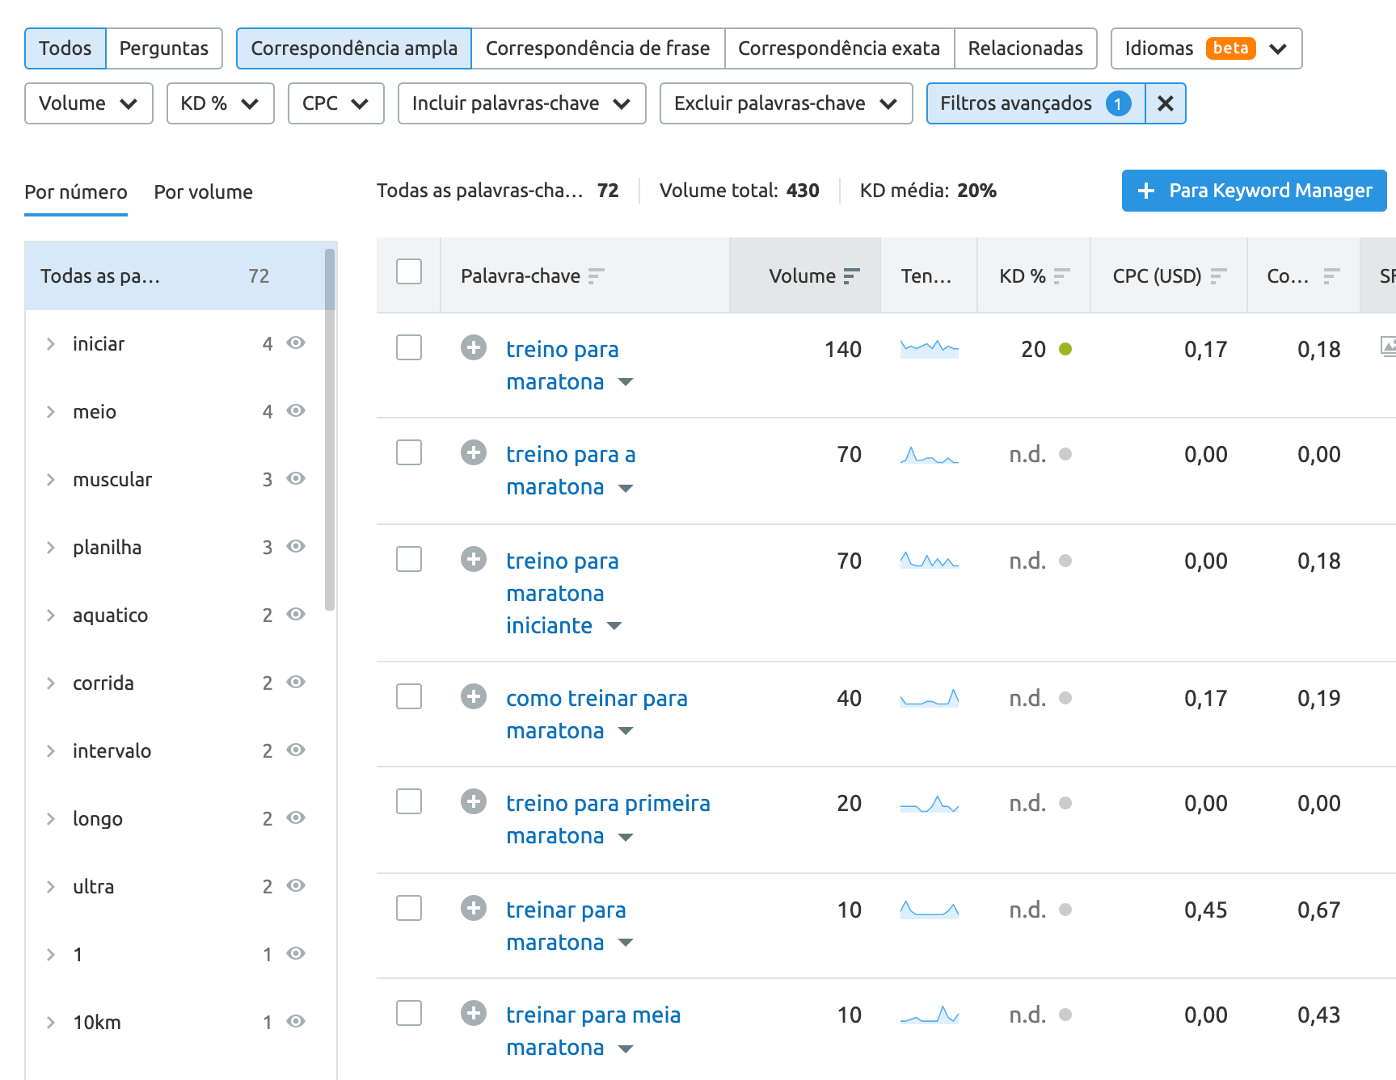
Task: Clear advanced filters with the X icon
Action: pyautogui.click(x=1165, y=103)
